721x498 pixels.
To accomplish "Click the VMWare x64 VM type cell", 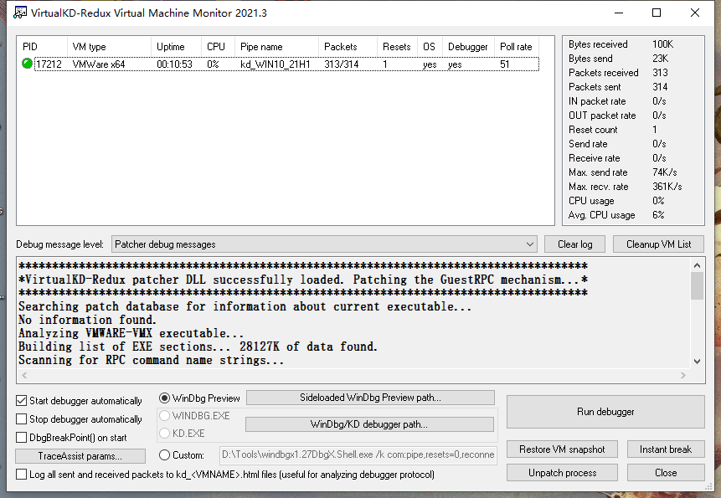I will (x=99, y=64).
